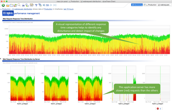172x110 pixels.
Task: Click the filter-with-window icon
Action: pyautogui.click(x=40, y=5)
